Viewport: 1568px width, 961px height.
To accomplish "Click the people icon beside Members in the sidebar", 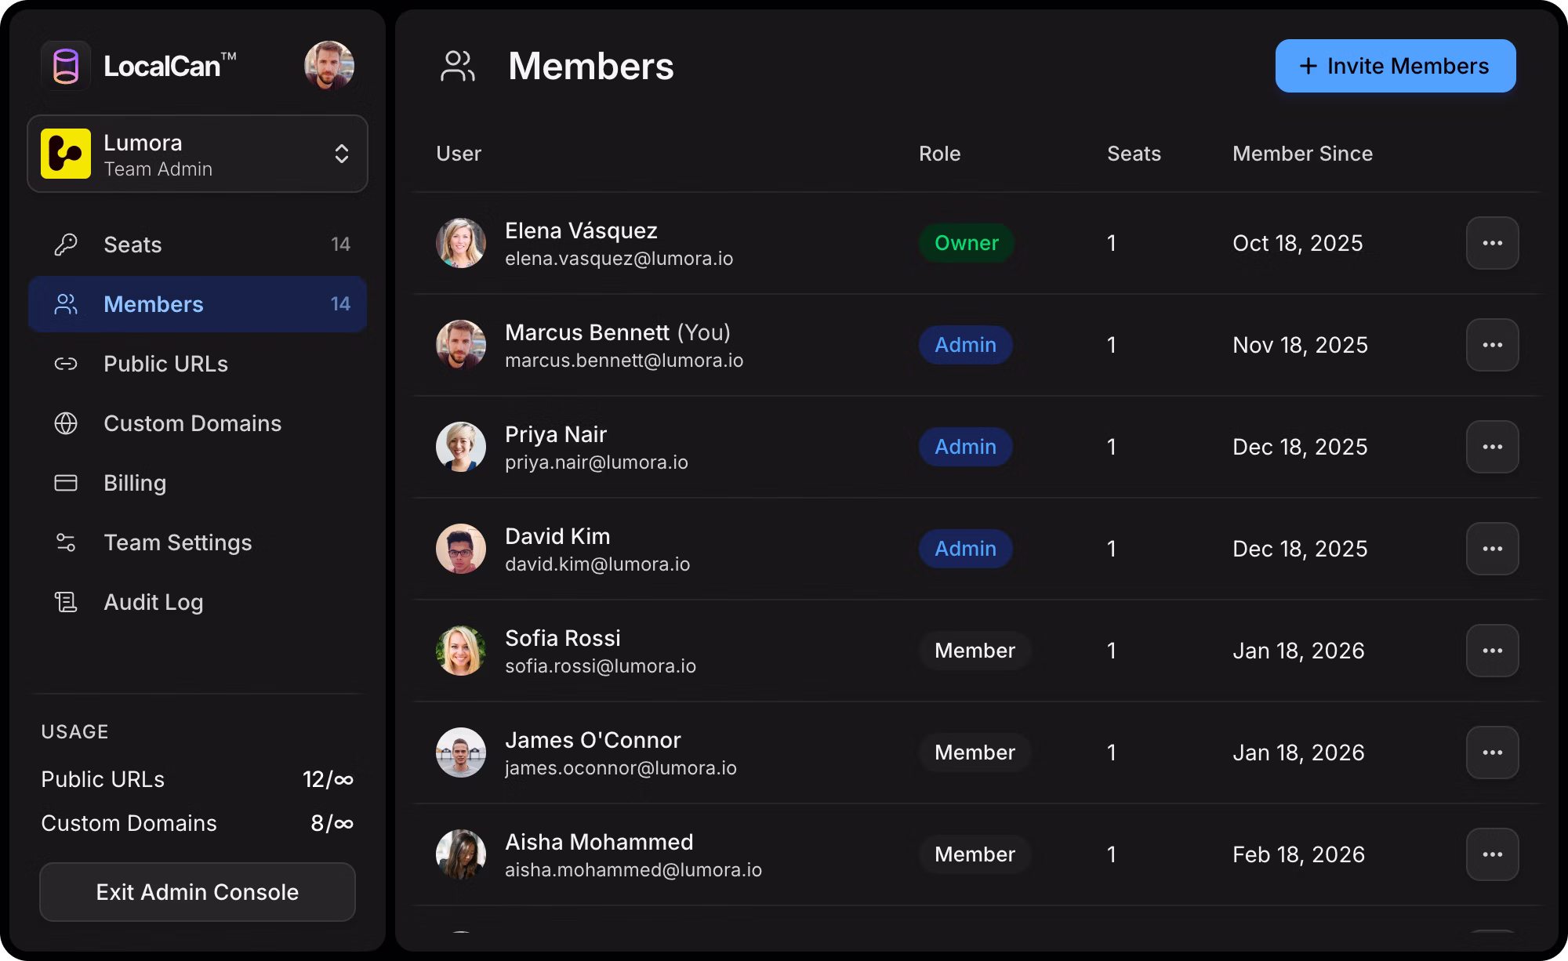I will pyautogui.click(x=66, y=304).
